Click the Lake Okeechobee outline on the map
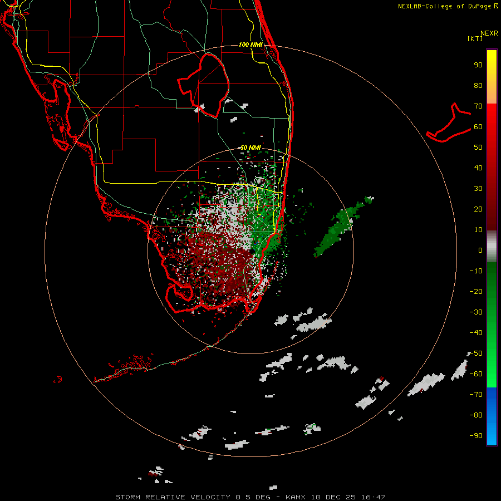501x501 pixels. coord(203,86)
